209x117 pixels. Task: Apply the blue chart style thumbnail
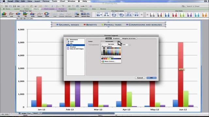click(x=167, y=15)
